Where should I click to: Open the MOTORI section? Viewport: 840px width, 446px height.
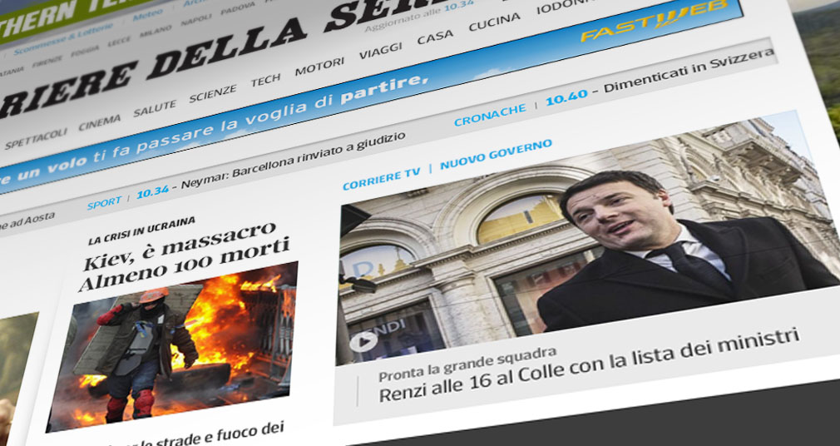click(x=320, y=66)
